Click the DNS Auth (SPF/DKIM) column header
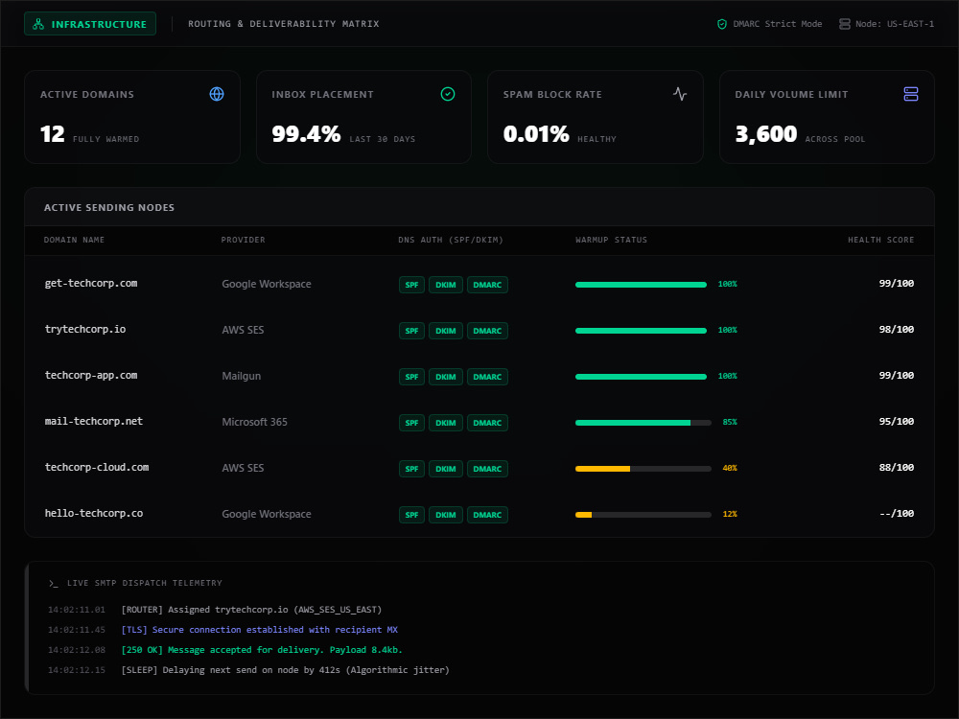 451,240
